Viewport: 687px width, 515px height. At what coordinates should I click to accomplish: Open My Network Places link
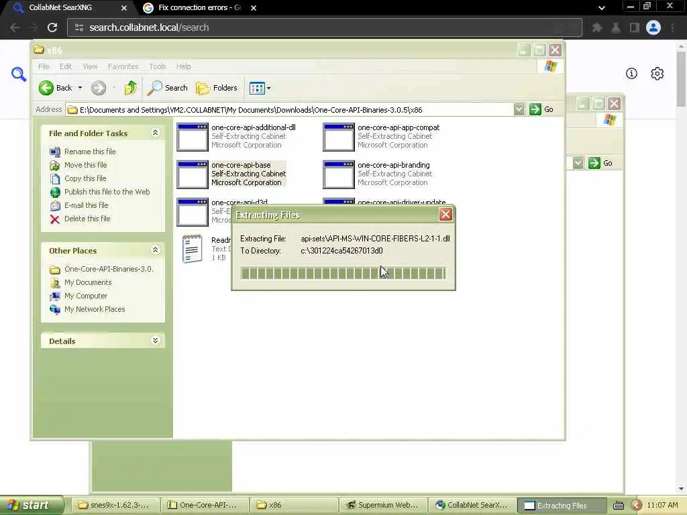95,309
